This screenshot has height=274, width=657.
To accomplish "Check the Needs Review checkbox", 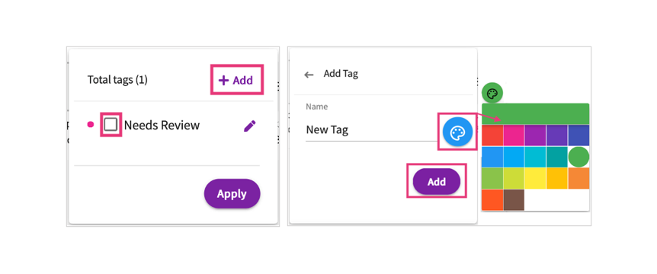I will click(x=111, y=124).
